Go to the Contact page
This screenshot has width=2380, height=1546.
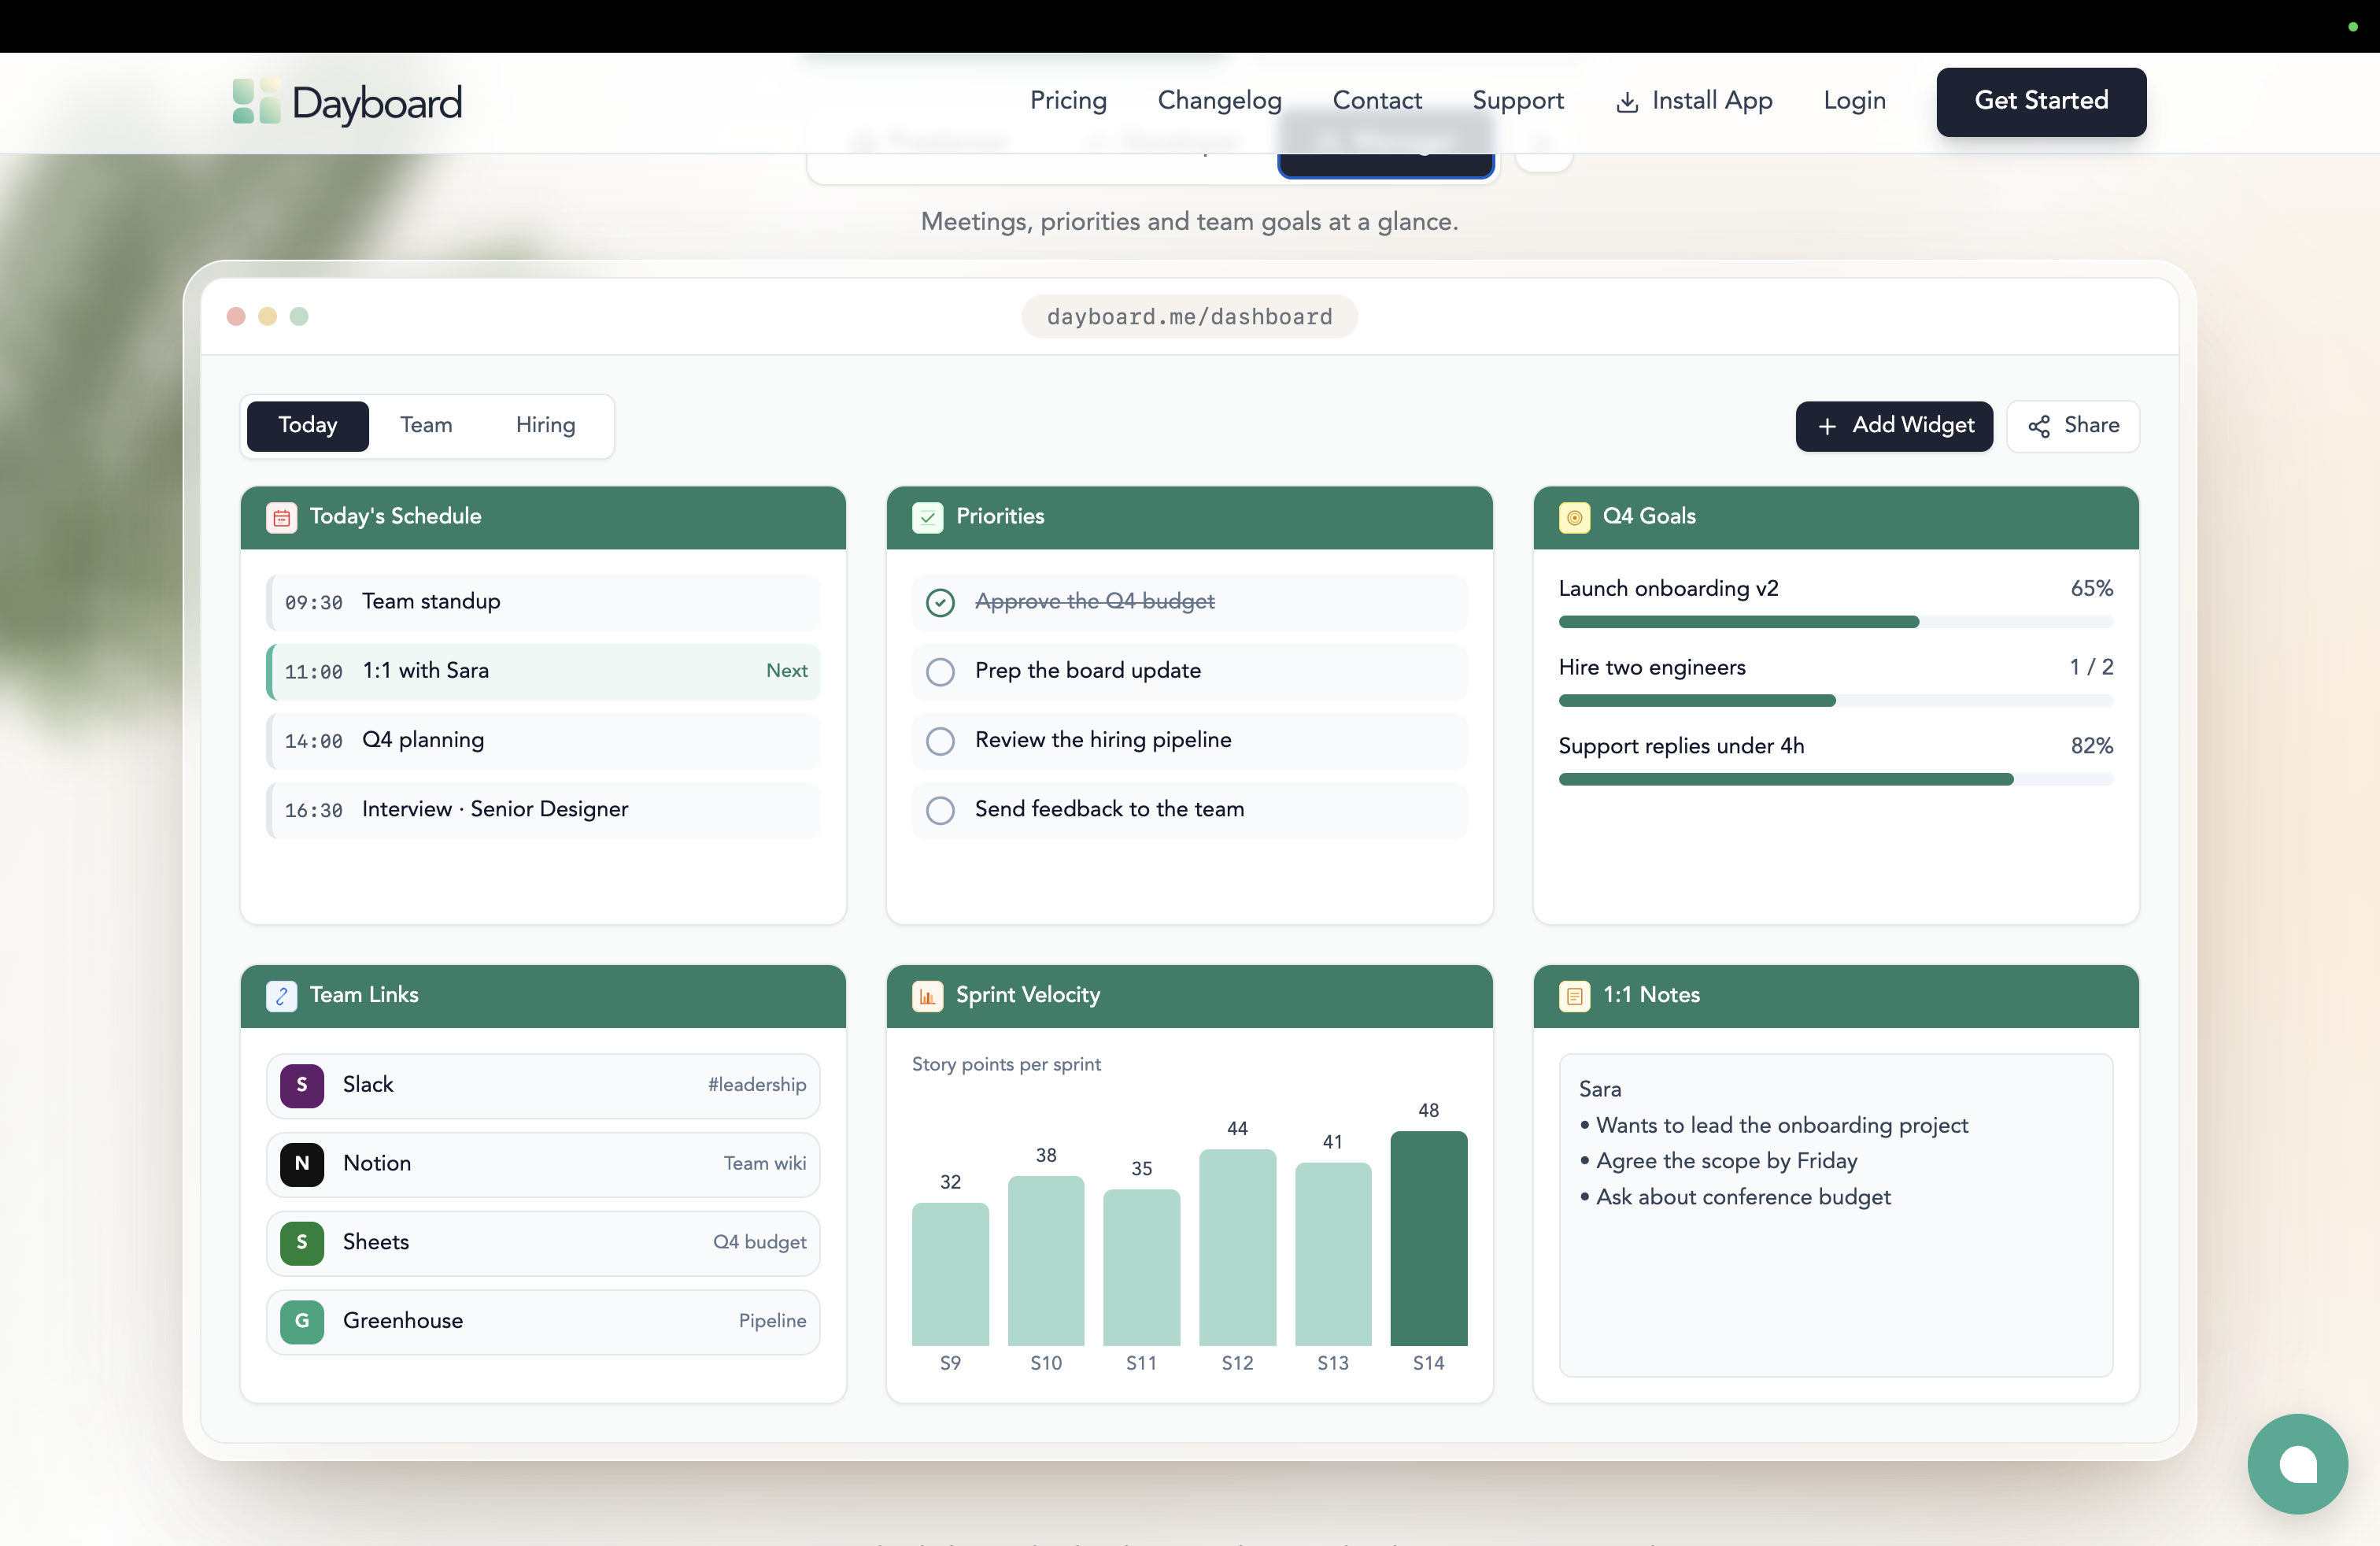pyautogui.click(x=1376, y=101)
